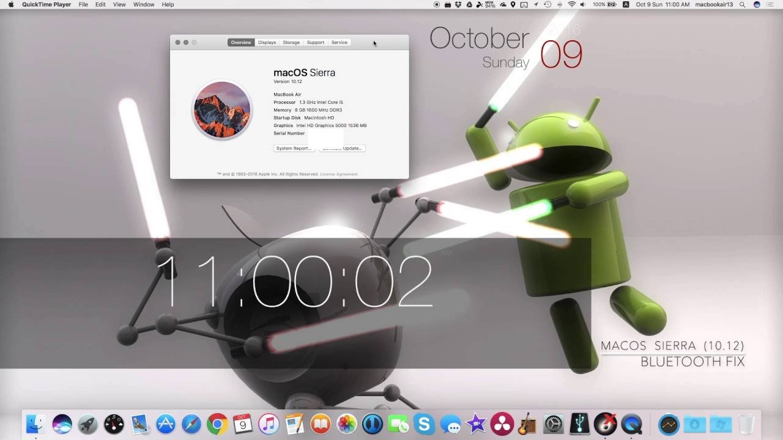The image size is (783, 440).
Task: Open the Edit menu
Action: 100,4
